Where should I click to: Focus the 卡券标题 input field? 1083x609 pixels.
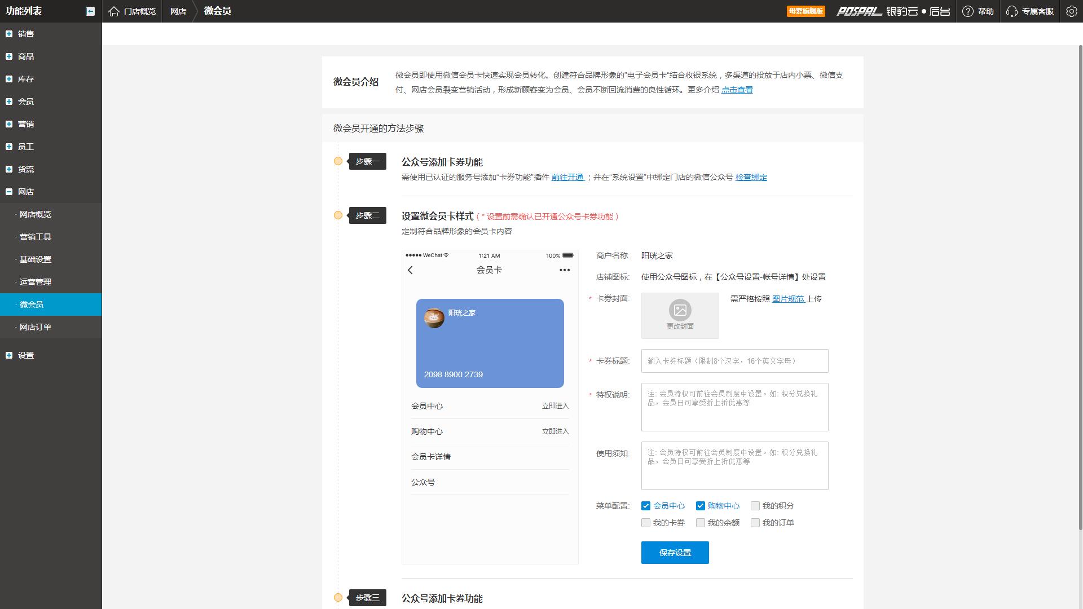(x=735, y=361)
